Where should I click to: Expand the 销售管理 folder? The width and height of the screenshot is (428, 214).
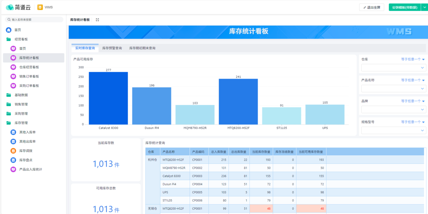pyautogui.click(x=9, y=104)
